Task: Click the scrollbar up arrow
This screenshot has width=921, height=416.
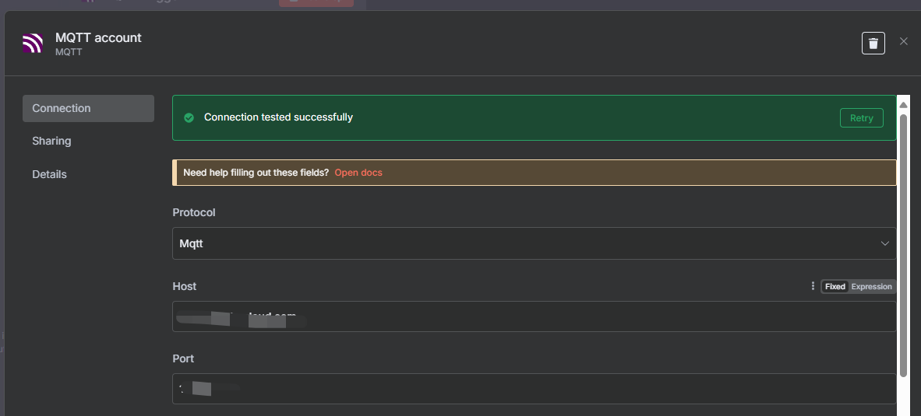Action: (x=903, y=104)
